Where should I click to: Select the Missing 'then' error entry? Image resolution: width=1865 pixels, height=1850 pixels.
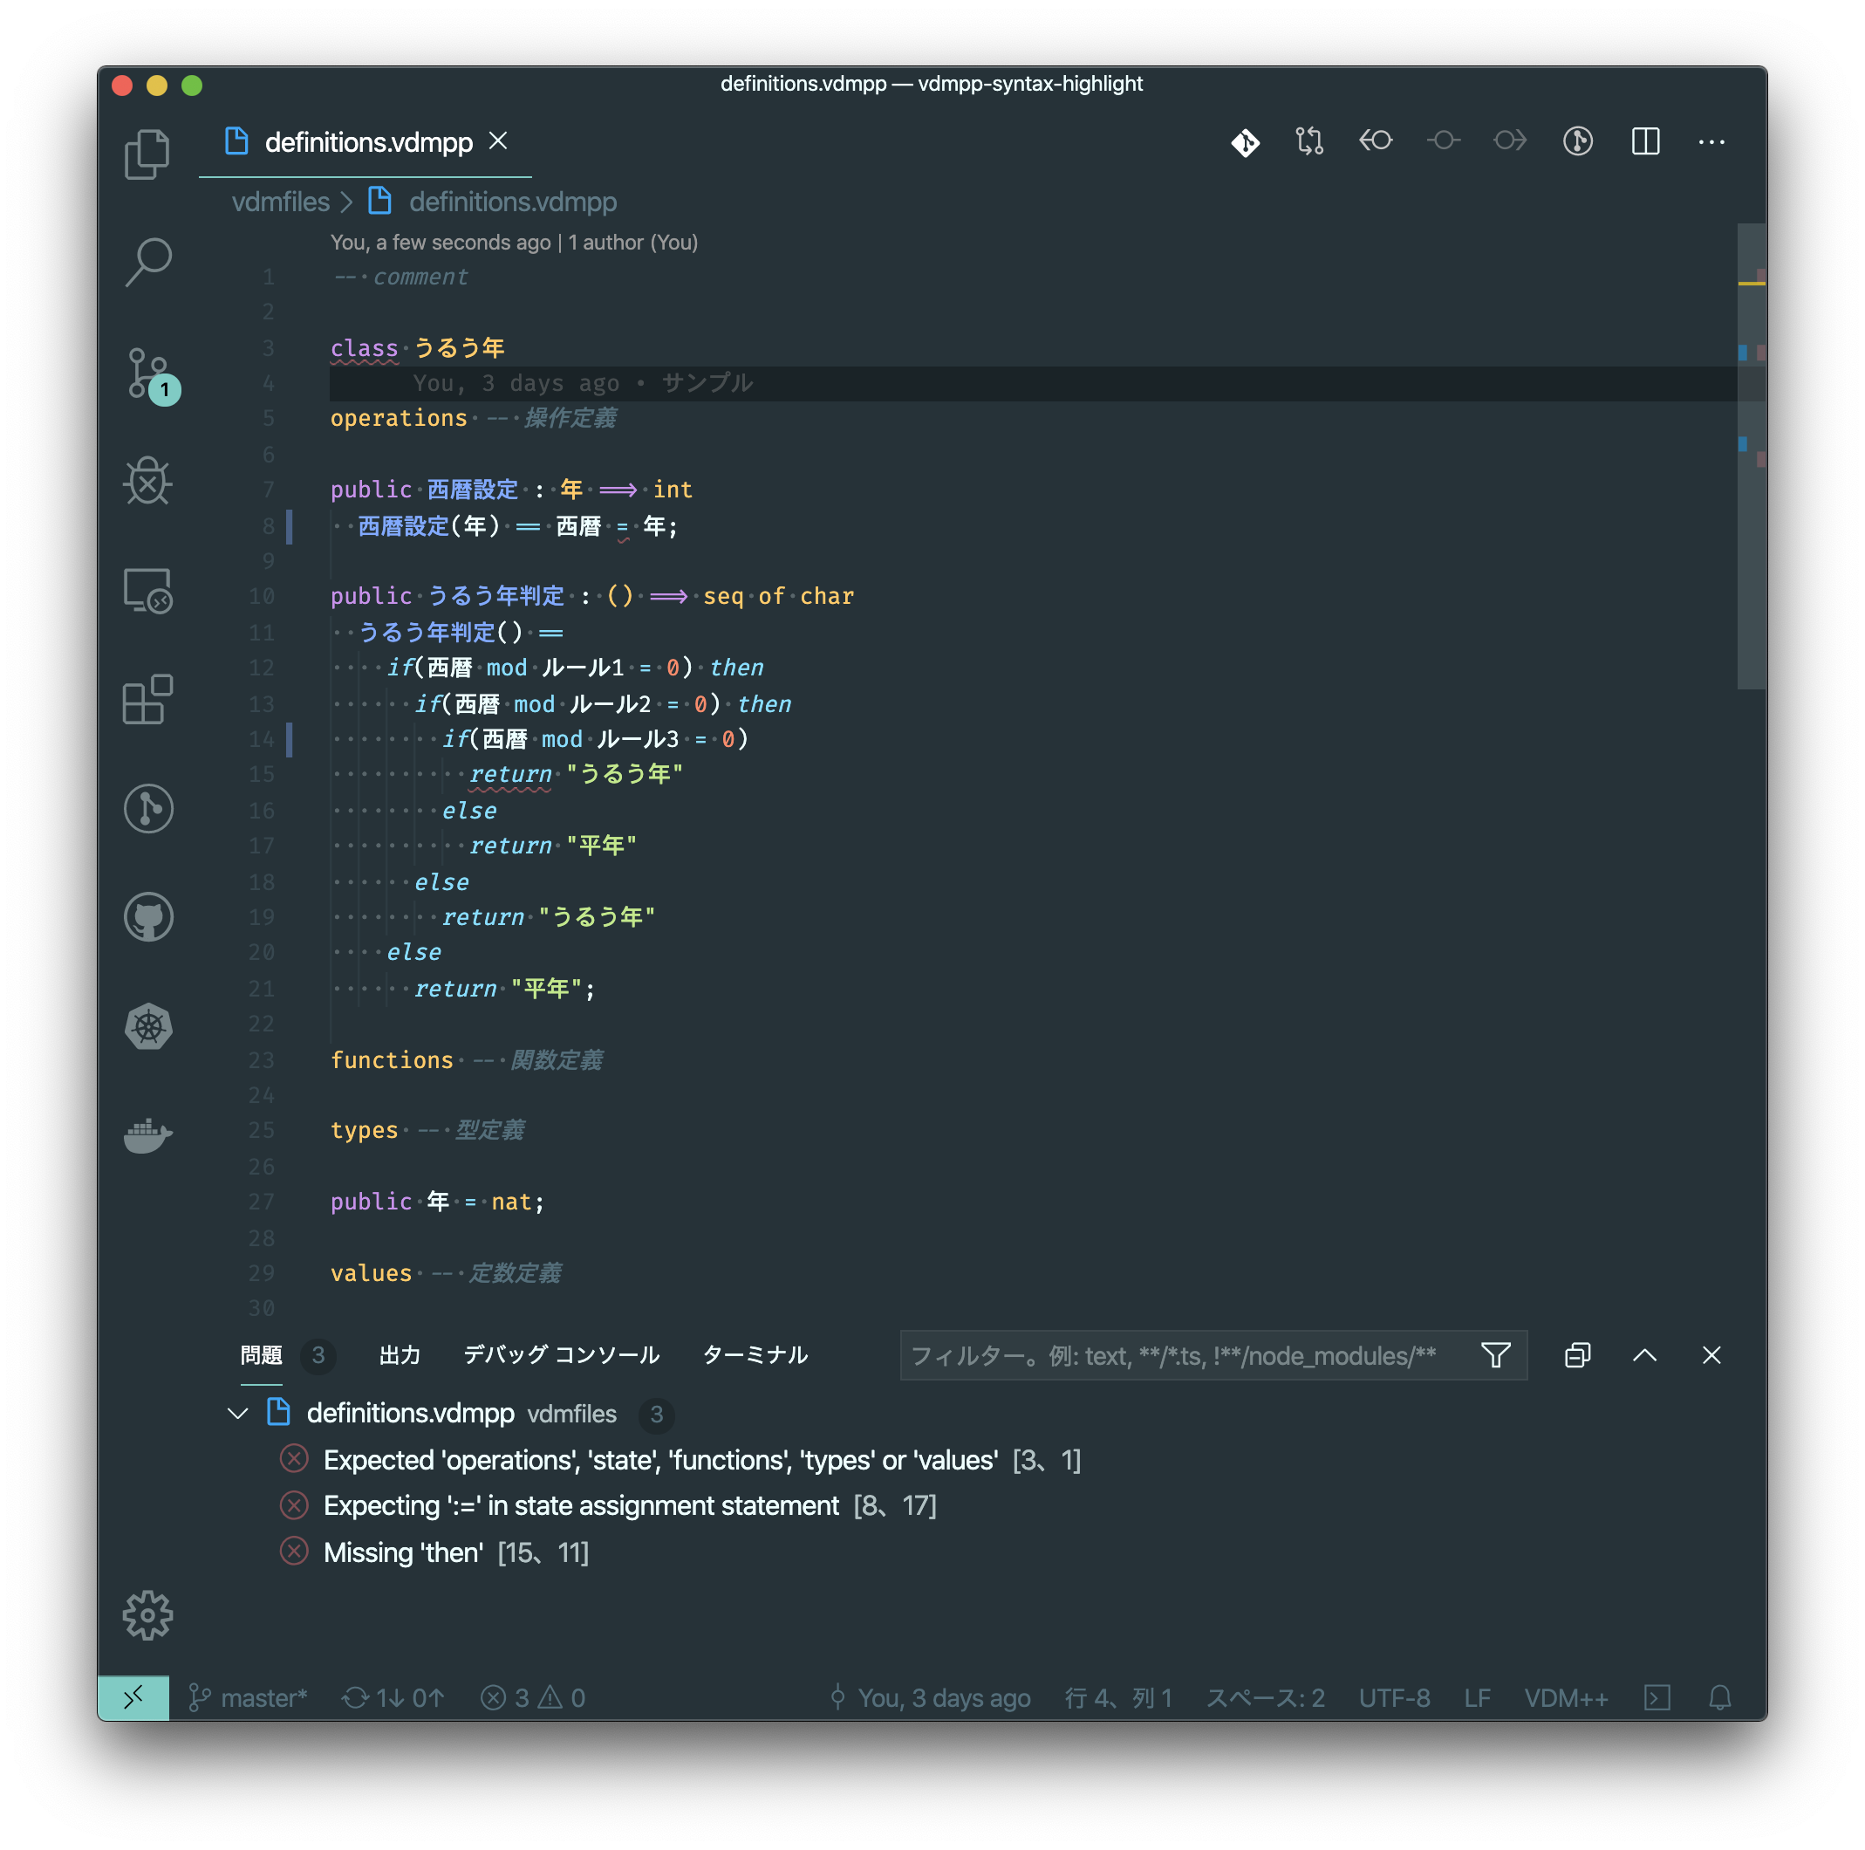(402, 1552)
